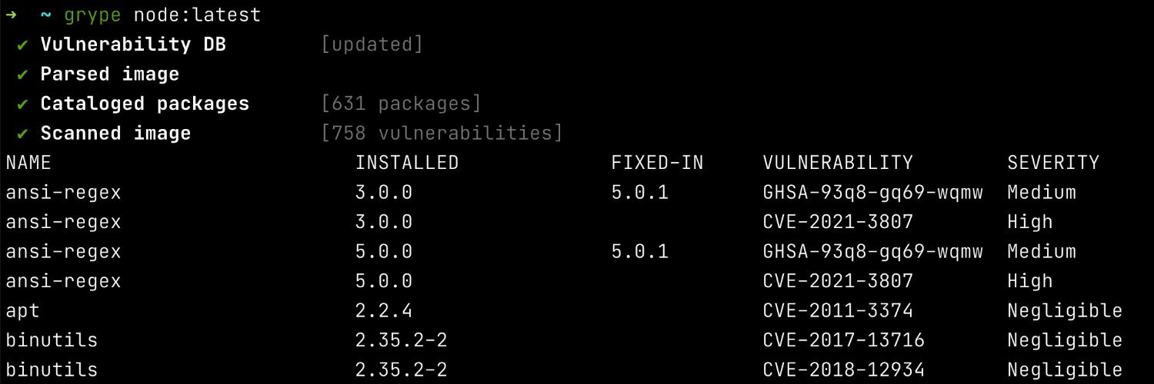The width and height of the screenshot is (1154, 384).
Task: Click the checkmark next to Scanned image
Action: [x=23, y=134]
